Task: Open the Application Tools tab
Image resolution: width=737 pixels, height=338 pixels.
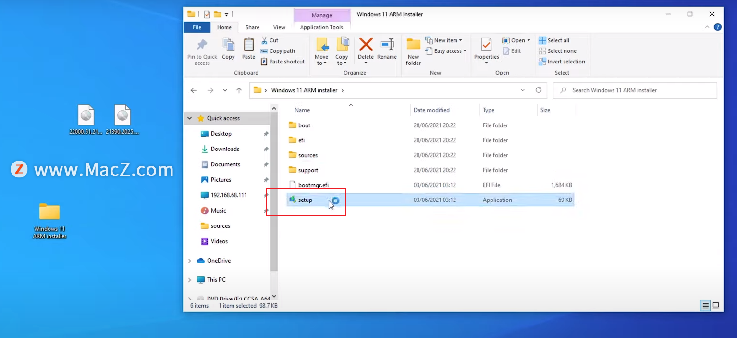Action: (x=321, y=27)
